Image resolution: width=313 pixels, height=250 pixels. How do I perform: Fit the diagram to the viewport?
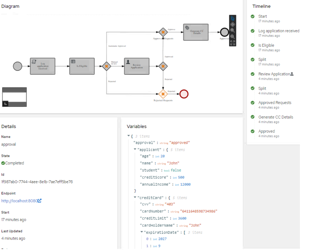[x=232, y=43]
